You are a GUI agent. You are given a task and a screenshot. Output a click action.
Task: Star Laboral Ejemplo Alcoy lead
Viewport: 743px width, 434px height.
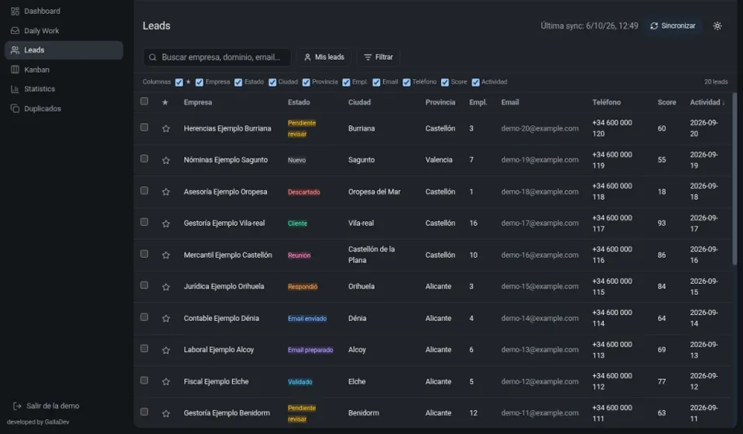click(x=166, y=350)
